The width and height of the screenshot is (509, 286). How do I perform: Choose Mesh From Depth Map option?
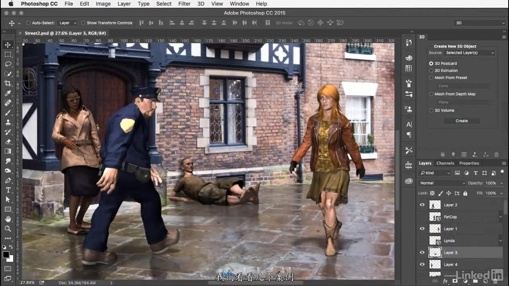[x=431, y=94]
